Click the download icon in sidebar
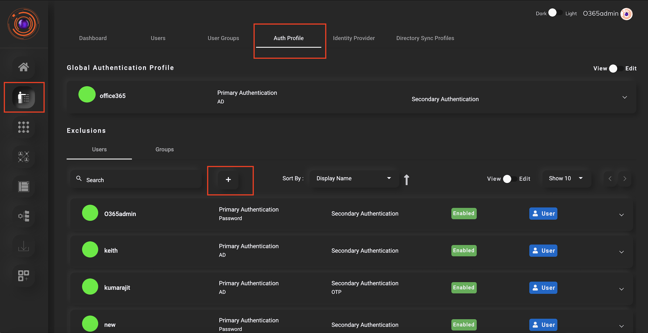 [23, 246]
